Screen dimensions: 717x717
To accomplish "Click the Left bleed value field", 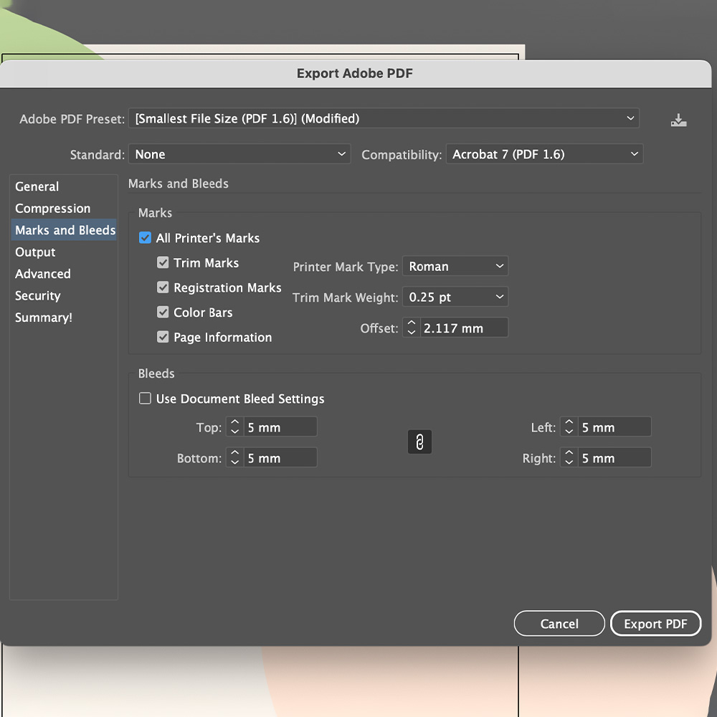I will [614, 427].
